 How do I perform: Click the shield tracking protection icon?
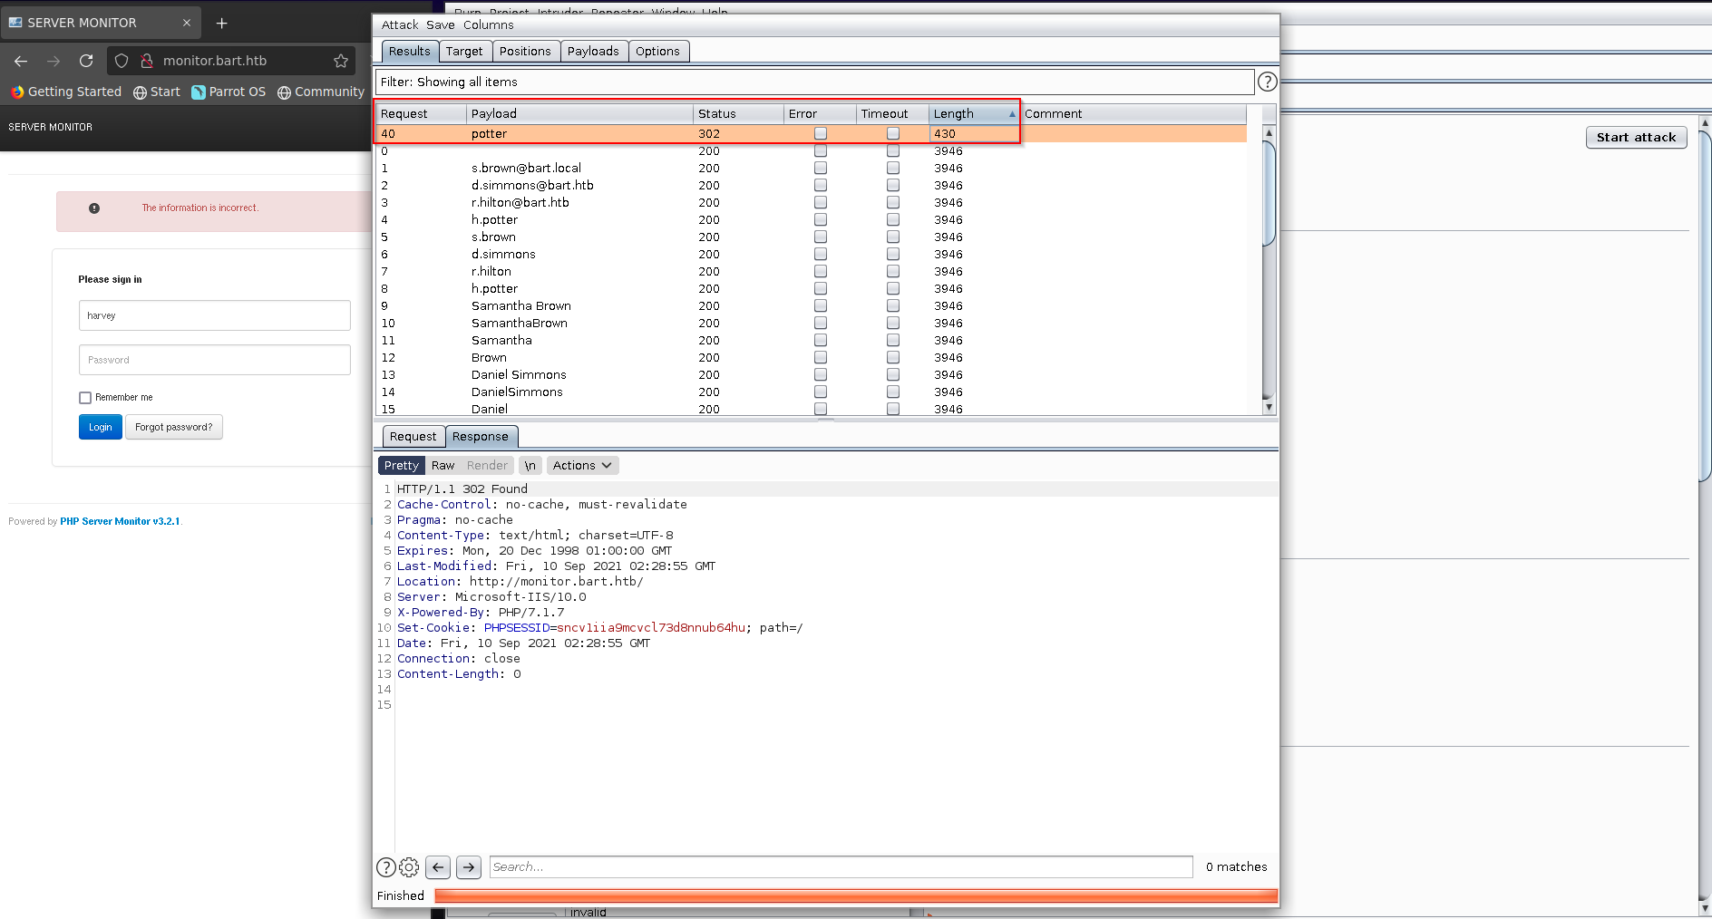click(122, 61)
